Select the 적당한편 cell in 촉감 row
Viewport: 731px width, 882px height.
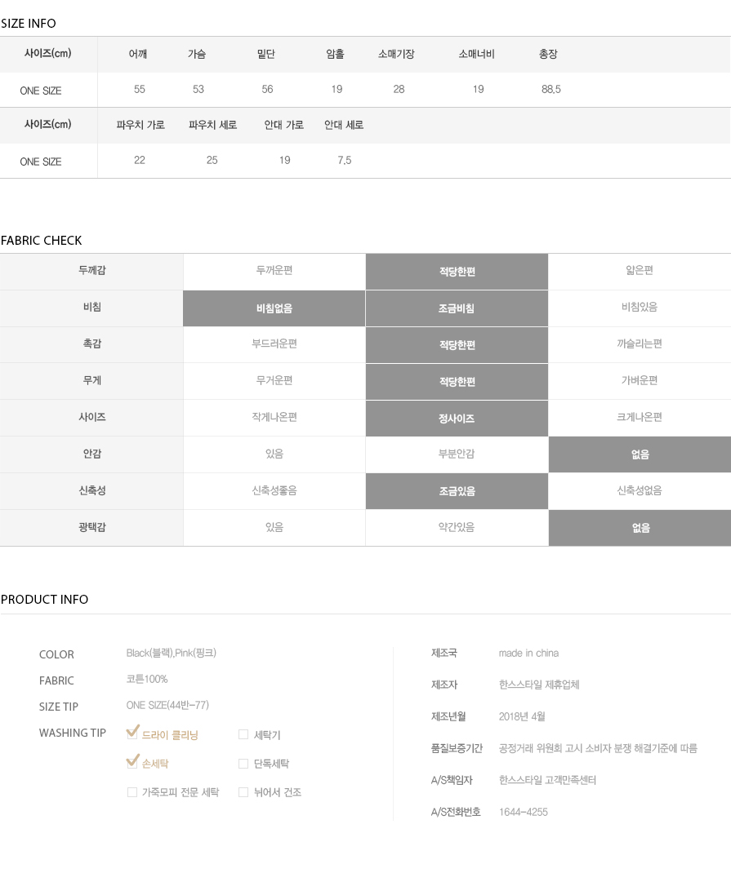(457, 345)
